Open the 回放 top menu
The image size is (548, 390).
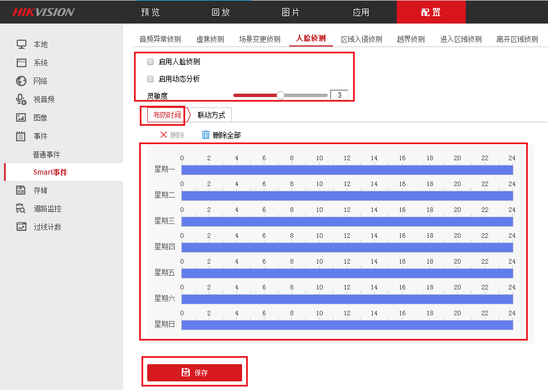pos(220,12)
